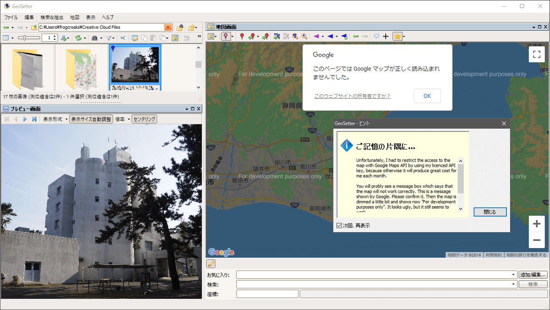Open dropdown arrow beside yellow star
The width and height of the screenshot is (550, 310).
point(404,37)
